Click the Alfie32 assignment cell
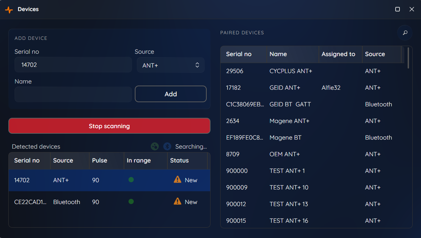This screenshot has width=421, height=238. click(331, 88)
